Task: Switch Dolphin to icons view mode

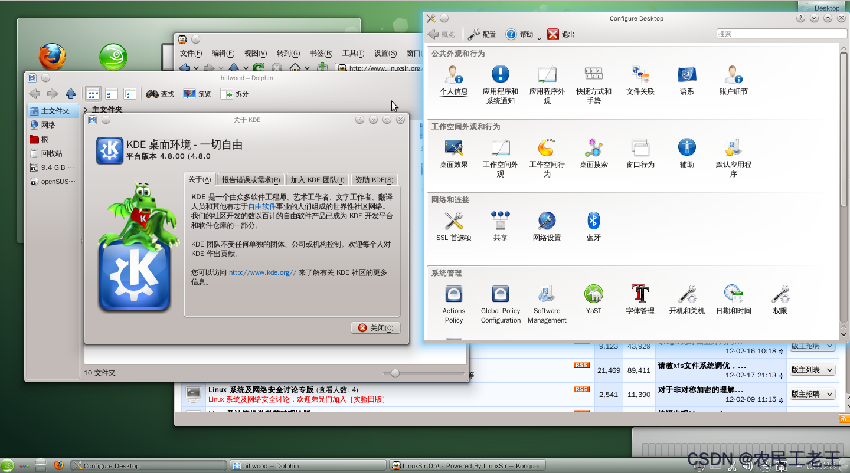Action: coord(93,93)
